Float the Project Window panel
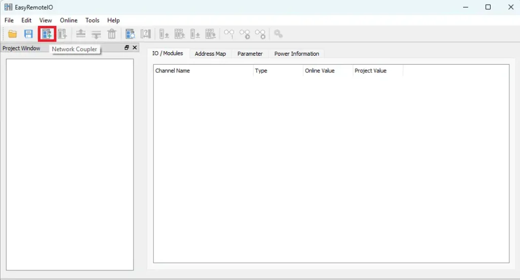The image size is (520, 280). (127, 48)
